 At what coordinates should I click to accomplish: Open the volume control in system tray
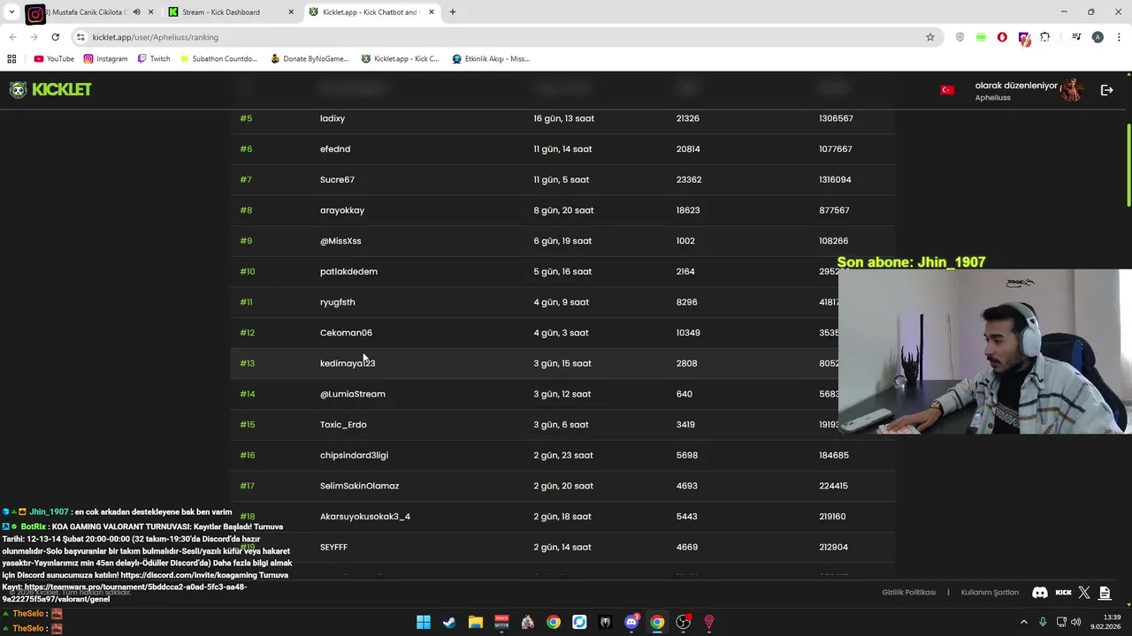pos(1075,622)
